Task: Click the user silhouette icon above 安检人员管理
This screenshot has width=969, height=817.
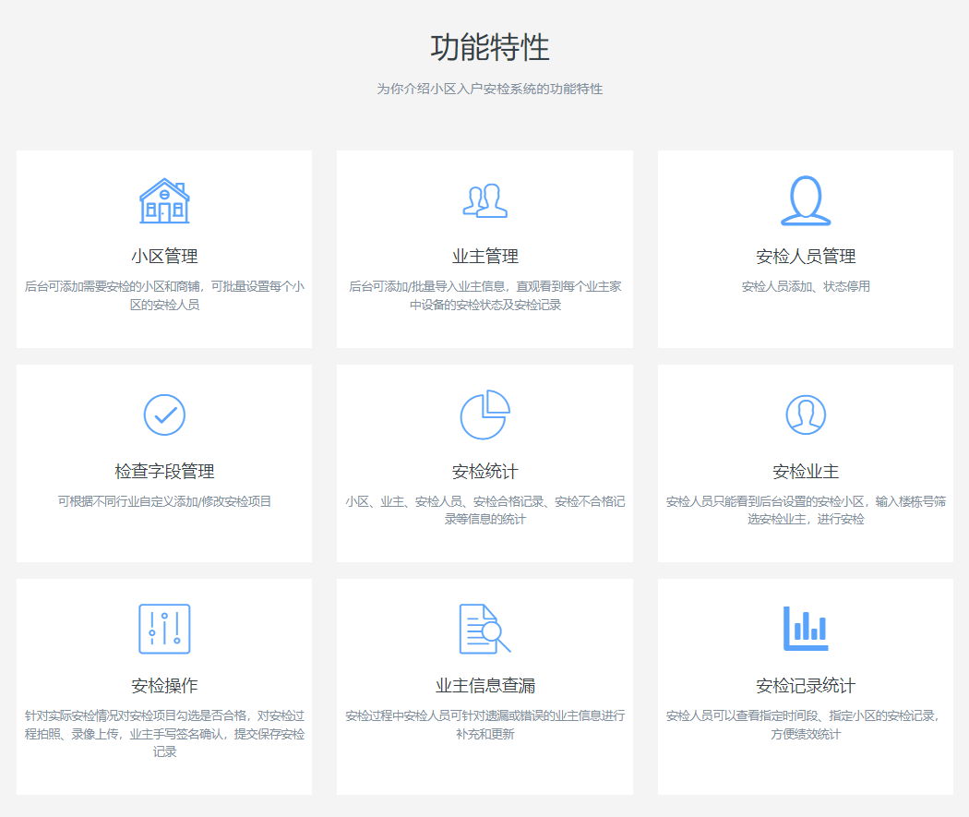Action: pyautogui.click(x=805, y=200)
